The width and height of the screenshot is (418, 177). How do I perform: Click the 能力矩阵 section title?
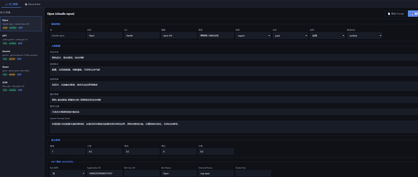[56, 140]
